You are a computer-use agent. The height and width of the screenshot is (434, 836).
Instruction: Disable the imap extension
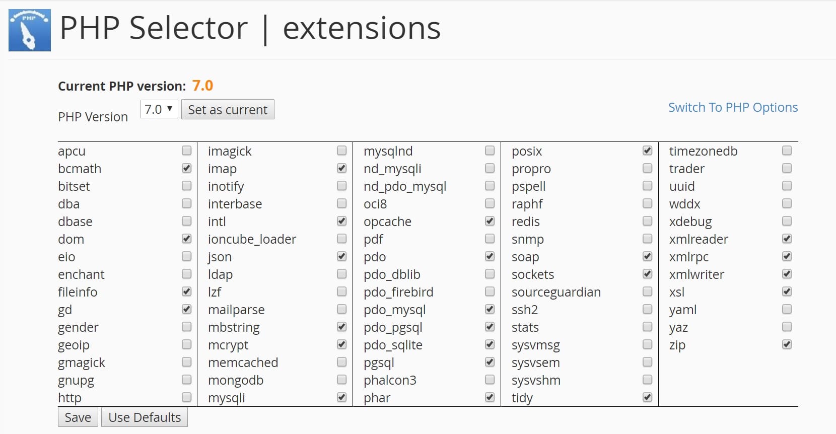point(341,168)
